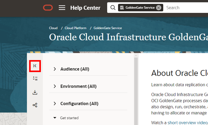208x125 pixels.
Task: Go to the Cloud breadcrumb
Action: tap(53, 28)
